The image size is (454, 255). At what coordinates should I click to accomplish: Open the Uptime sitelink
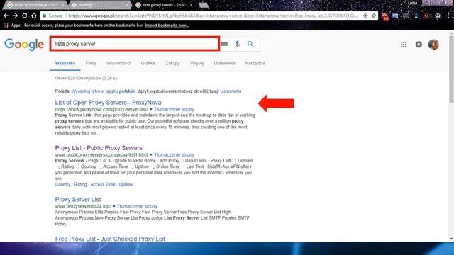click(126, 184)
